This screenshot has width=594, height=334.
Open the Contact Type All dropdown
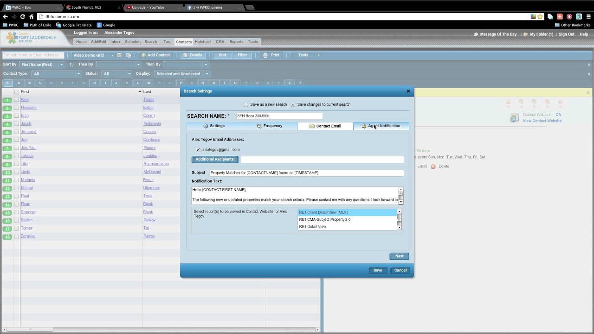56,74
